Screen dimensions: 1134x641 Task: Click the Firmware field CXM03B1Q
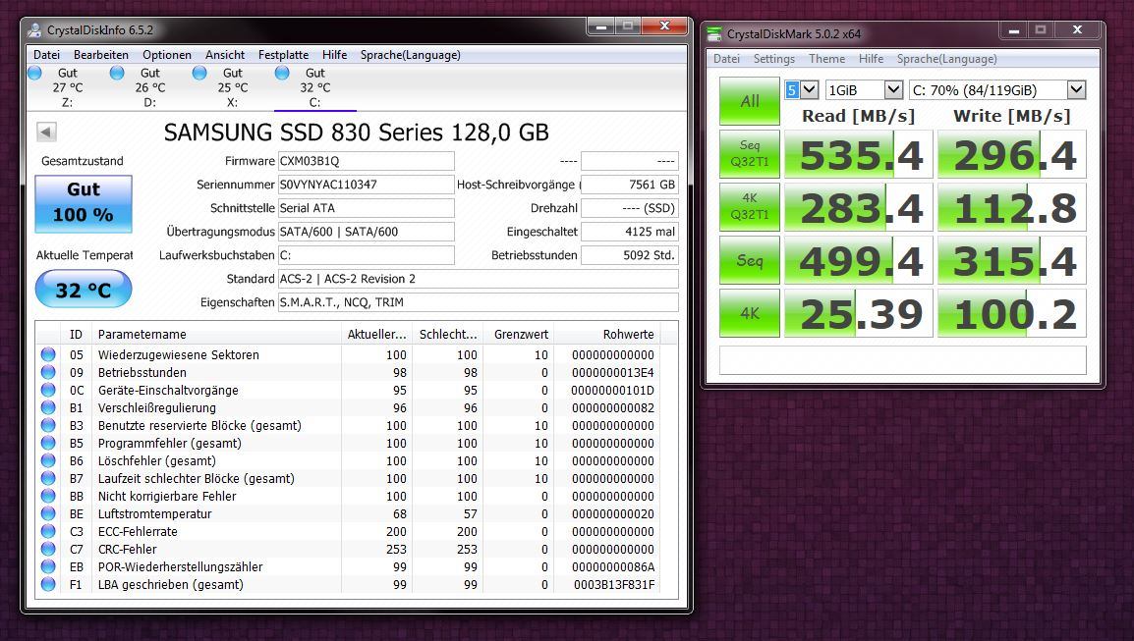point(366,161)
